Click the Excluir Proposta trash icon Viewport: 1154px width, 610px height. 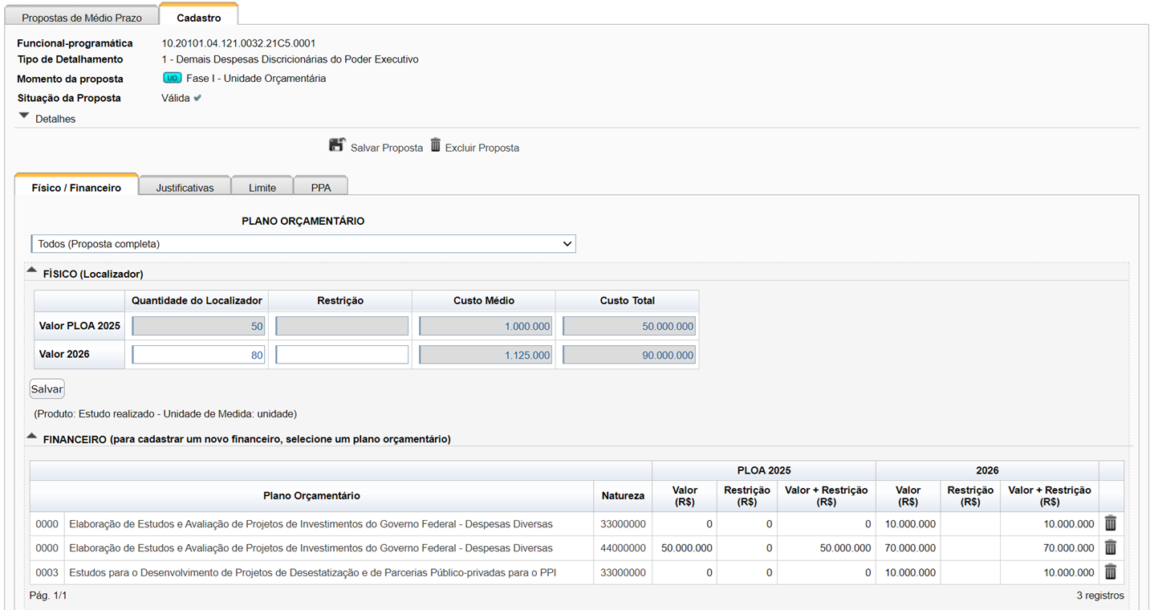point(436,145)
